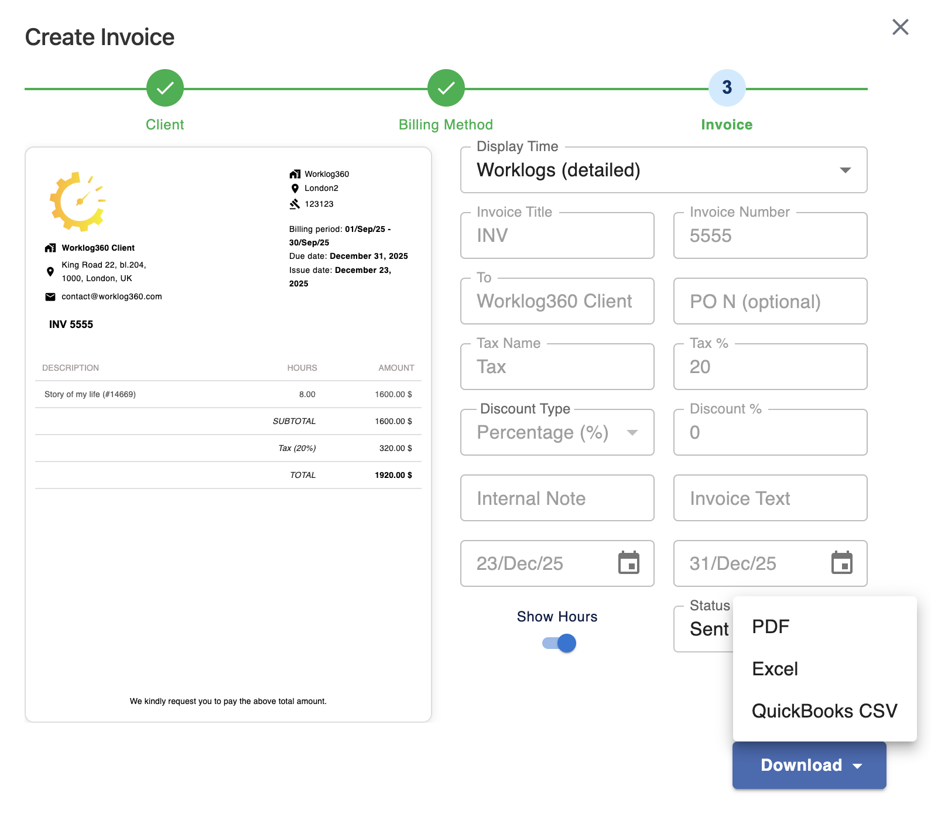Click the Invoice Text field
The image size is (931, 827).
point(771,498)
